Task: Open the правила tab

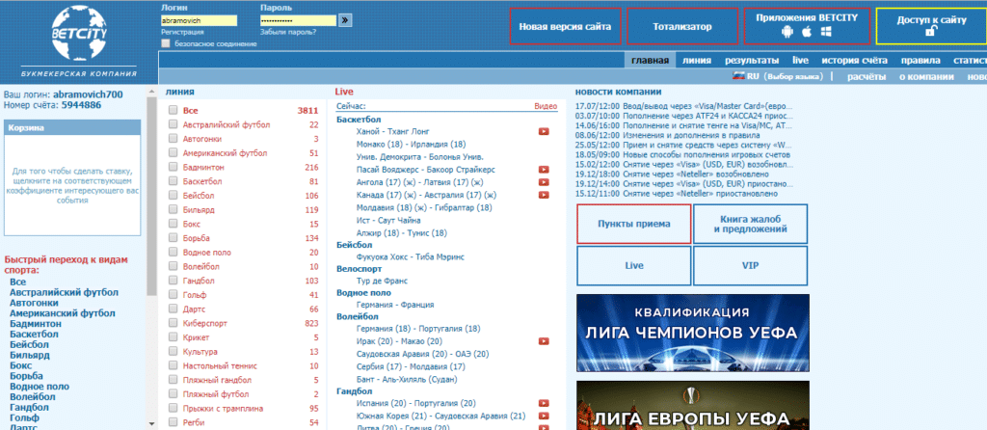Action: coord(920,61)
